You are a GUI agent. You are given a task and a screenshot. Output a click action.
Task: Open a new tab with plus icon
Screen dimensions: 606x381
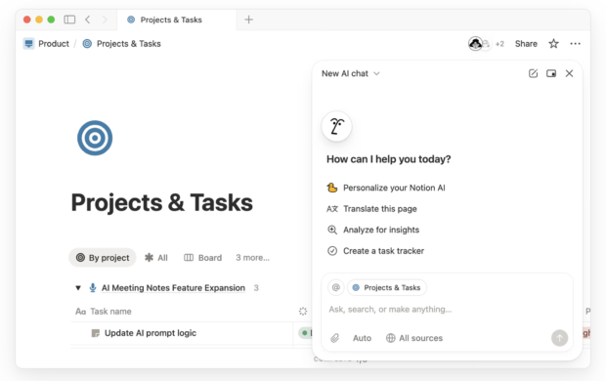pyautogui.click(x=249, y=20)
